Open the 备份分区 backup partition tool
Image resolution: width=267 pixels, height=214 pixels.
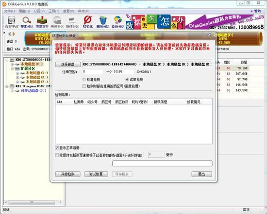pos(118,22)
